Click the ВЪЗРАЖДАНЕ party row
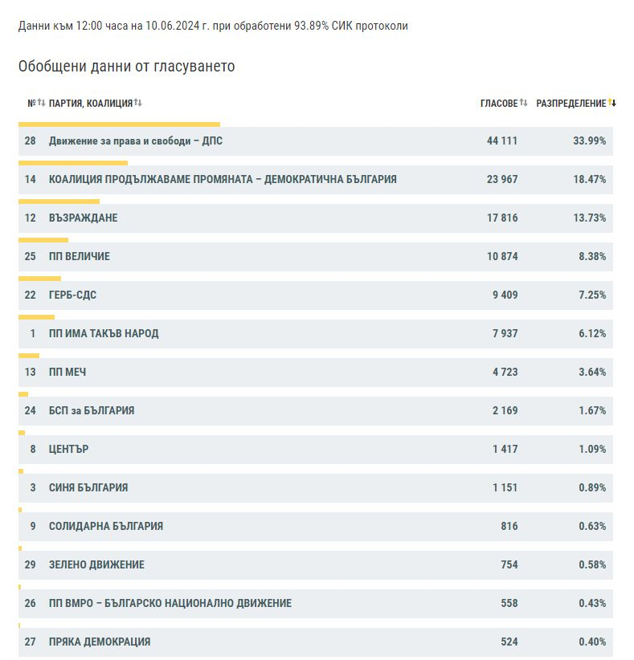Viewport: 634px width, 660px height. pyautogui.click(x=316, y=218)
